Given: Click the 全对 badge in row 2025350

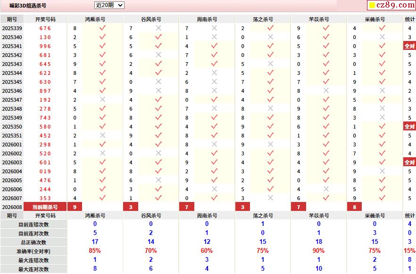Looking at the screenshot, I should tap(409, 127).
